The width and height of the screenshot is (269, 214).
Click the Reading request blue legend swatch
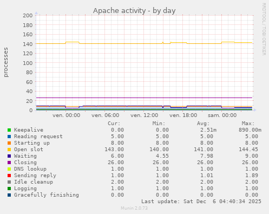[9, 137]
